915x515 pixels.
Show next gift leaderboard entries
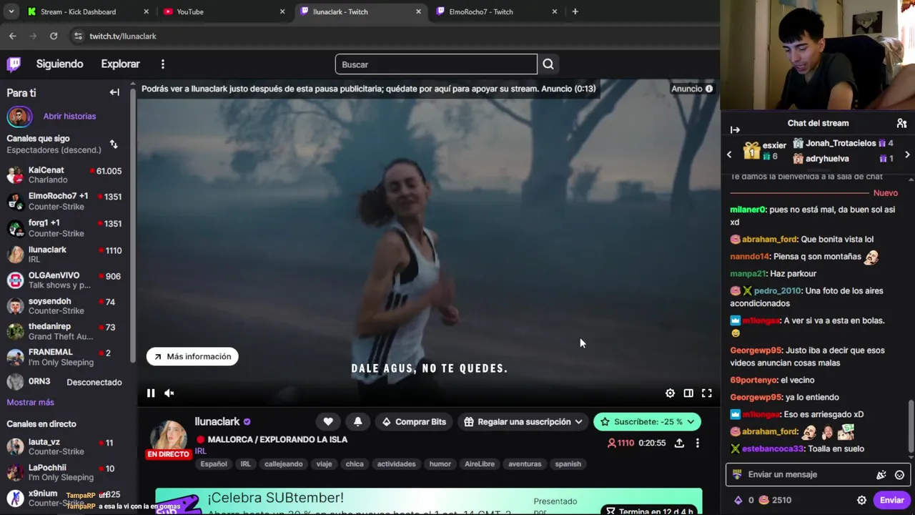[907, 154]
